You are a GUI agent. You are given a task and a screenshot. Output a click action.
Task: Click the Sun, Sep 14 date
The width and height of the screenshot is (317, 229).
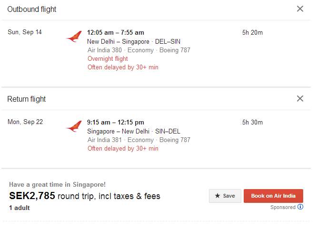[x=25, y=32]
